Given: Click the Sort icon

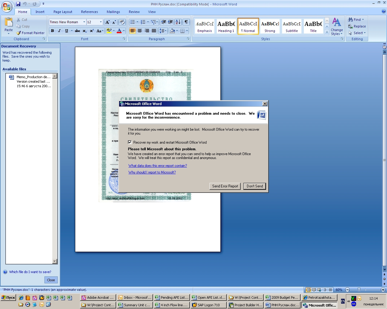Looking at the screenshot, I should [x=178, y=22].
